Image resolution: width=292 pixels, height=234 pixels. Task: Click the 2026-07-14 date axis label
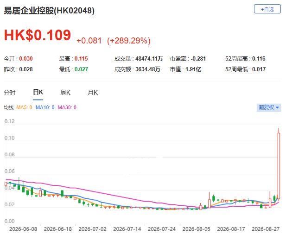point(127,229)
